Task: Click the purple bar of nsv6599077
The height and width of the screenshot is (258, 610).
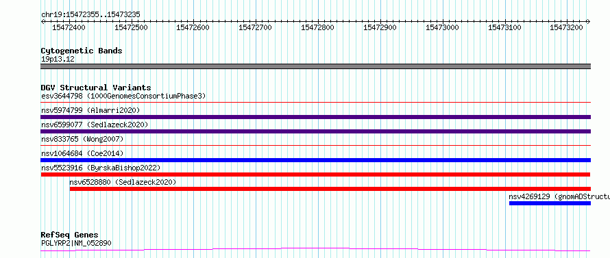Action: click(315, 131)
